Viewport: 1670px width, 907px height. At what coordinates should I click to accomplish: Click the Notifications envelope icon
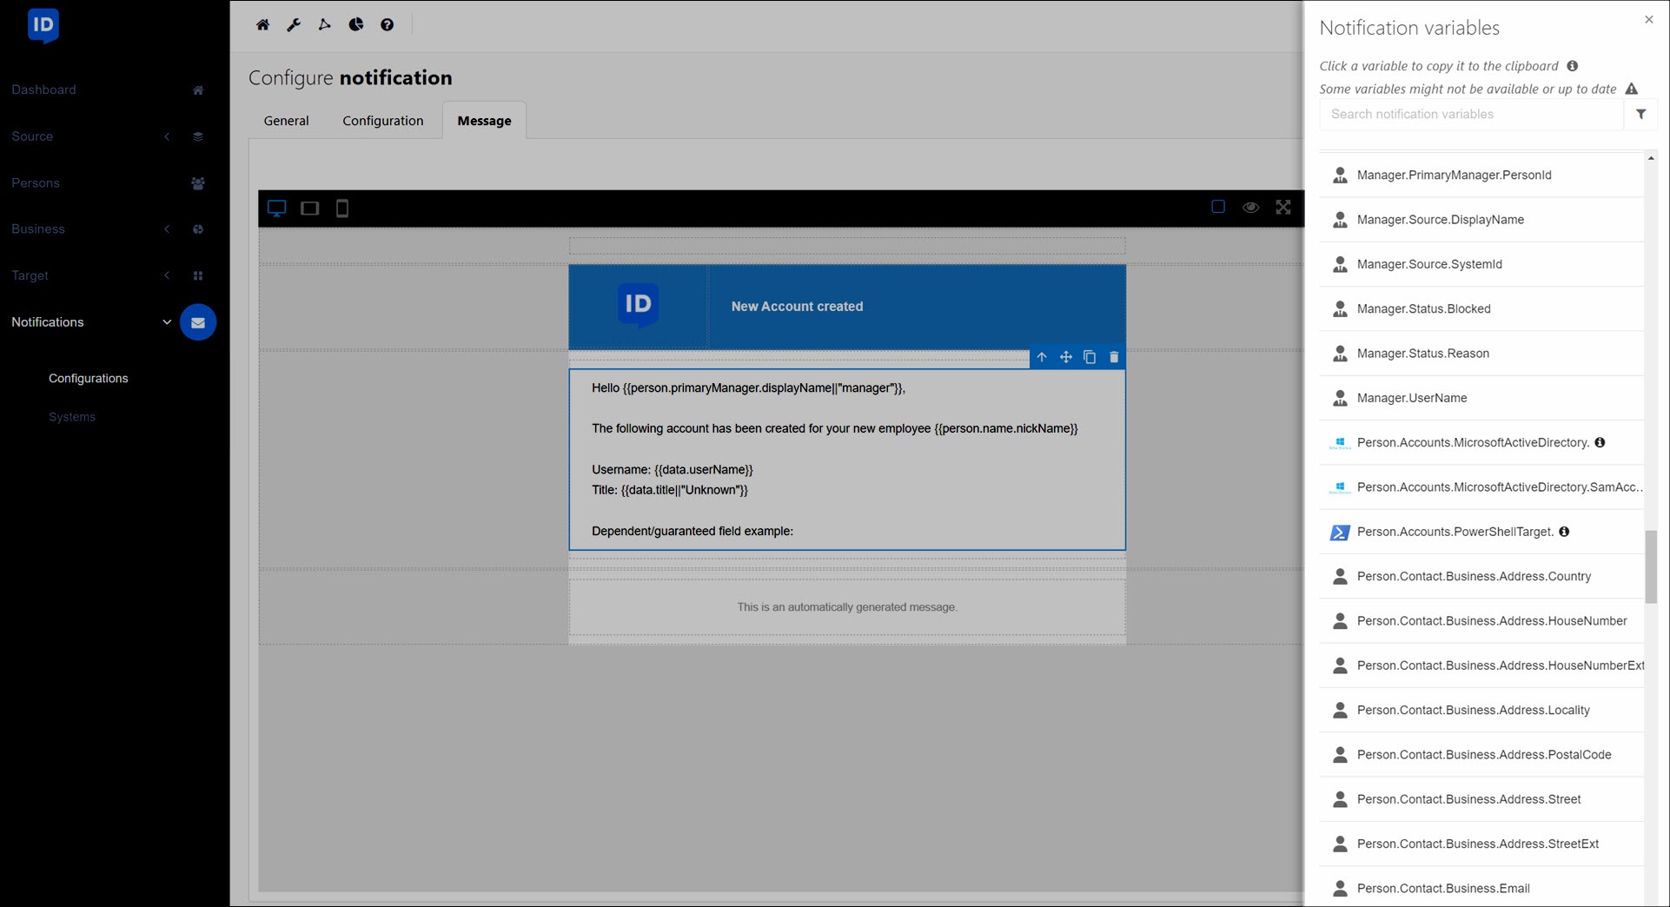click(x=198, y=322)
